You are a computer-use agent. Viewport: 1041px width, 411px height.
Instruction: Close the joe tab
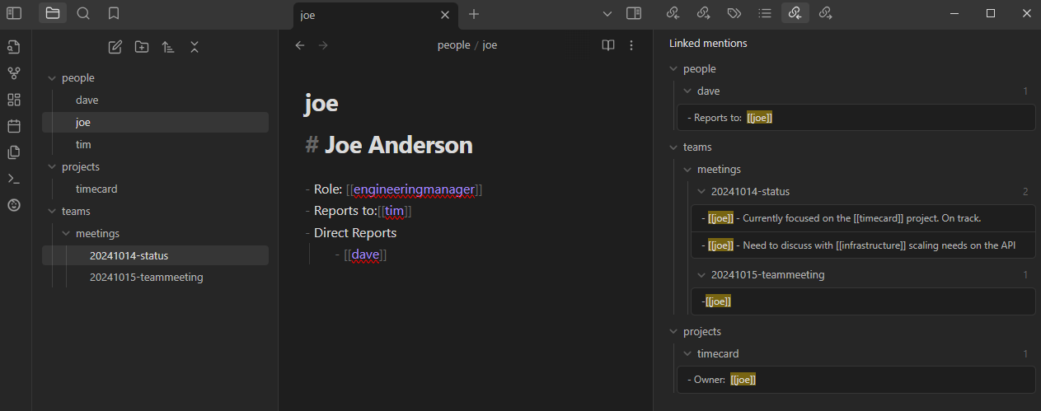(445, 15)
